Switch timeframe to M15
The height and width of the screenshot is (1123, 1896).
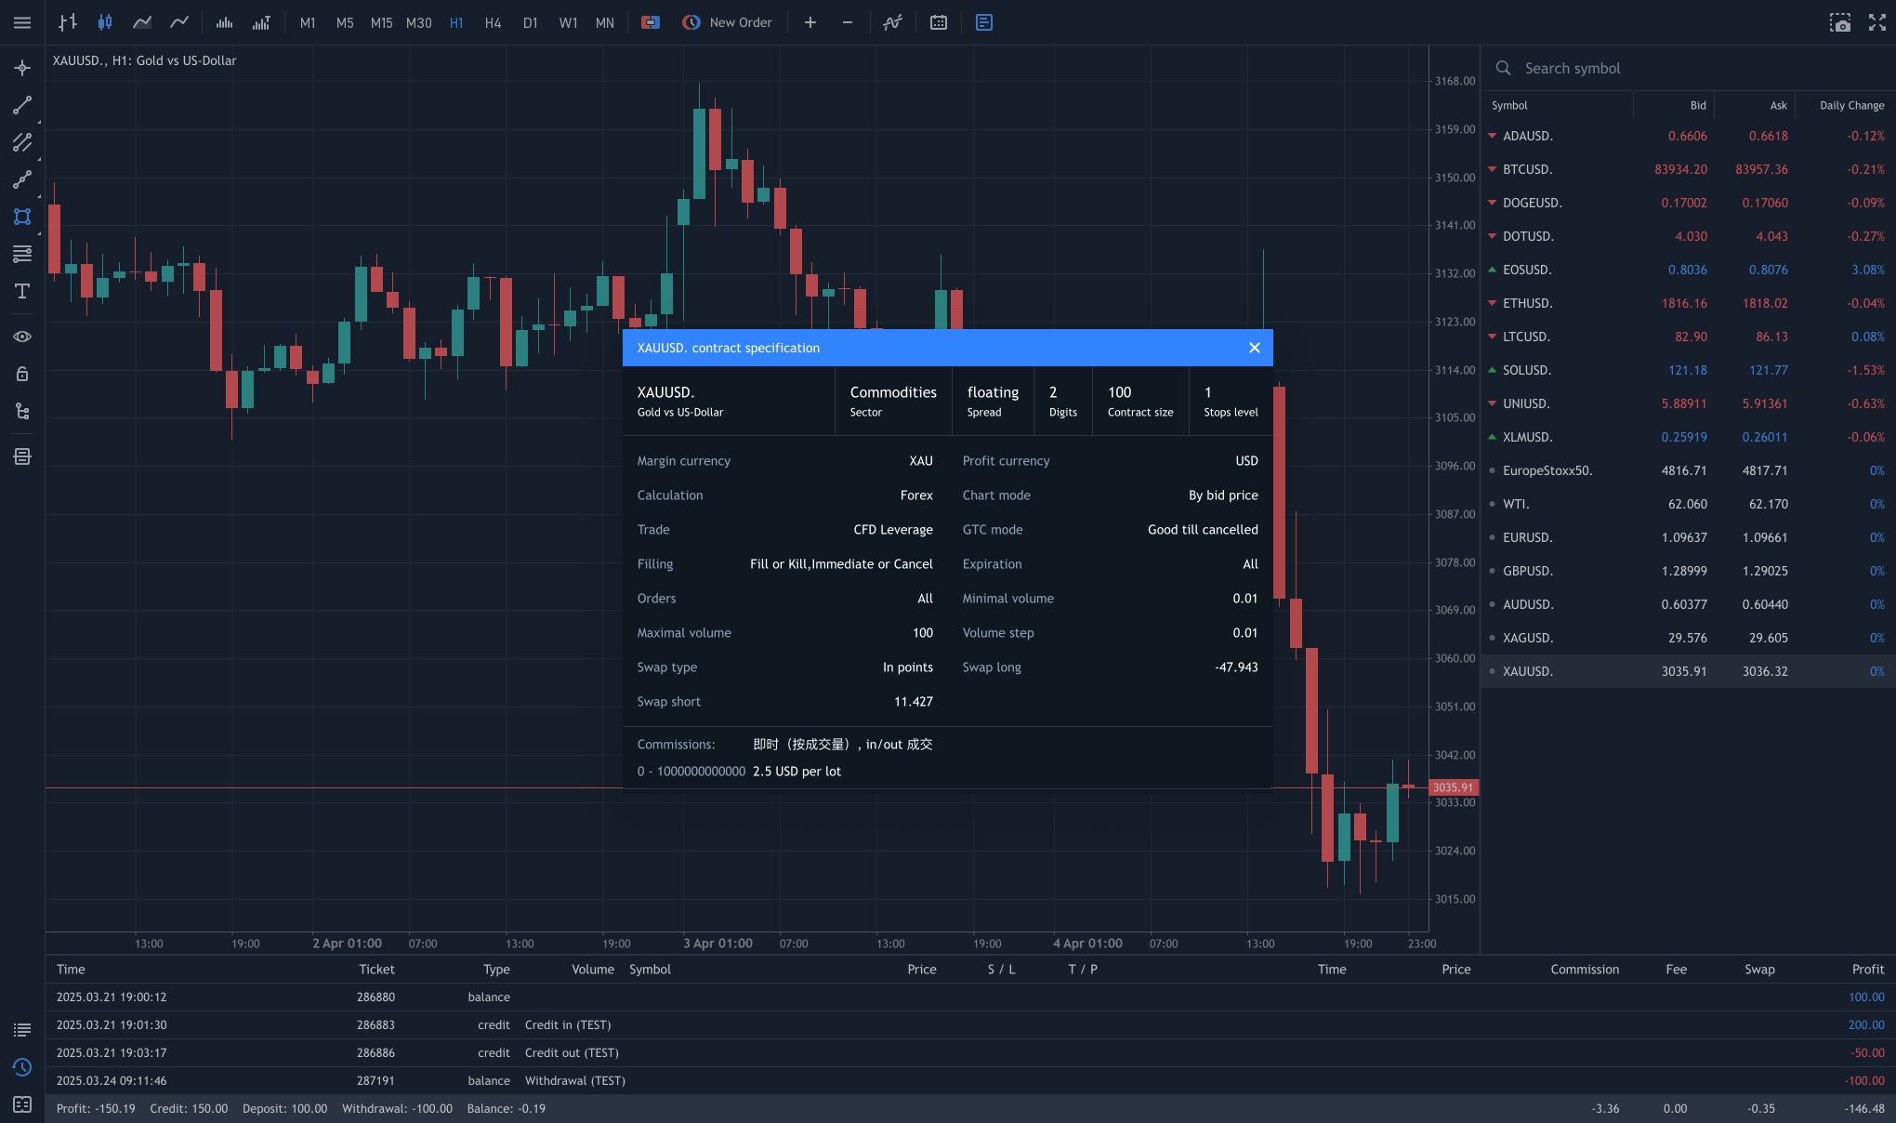(x=381, y=22)
